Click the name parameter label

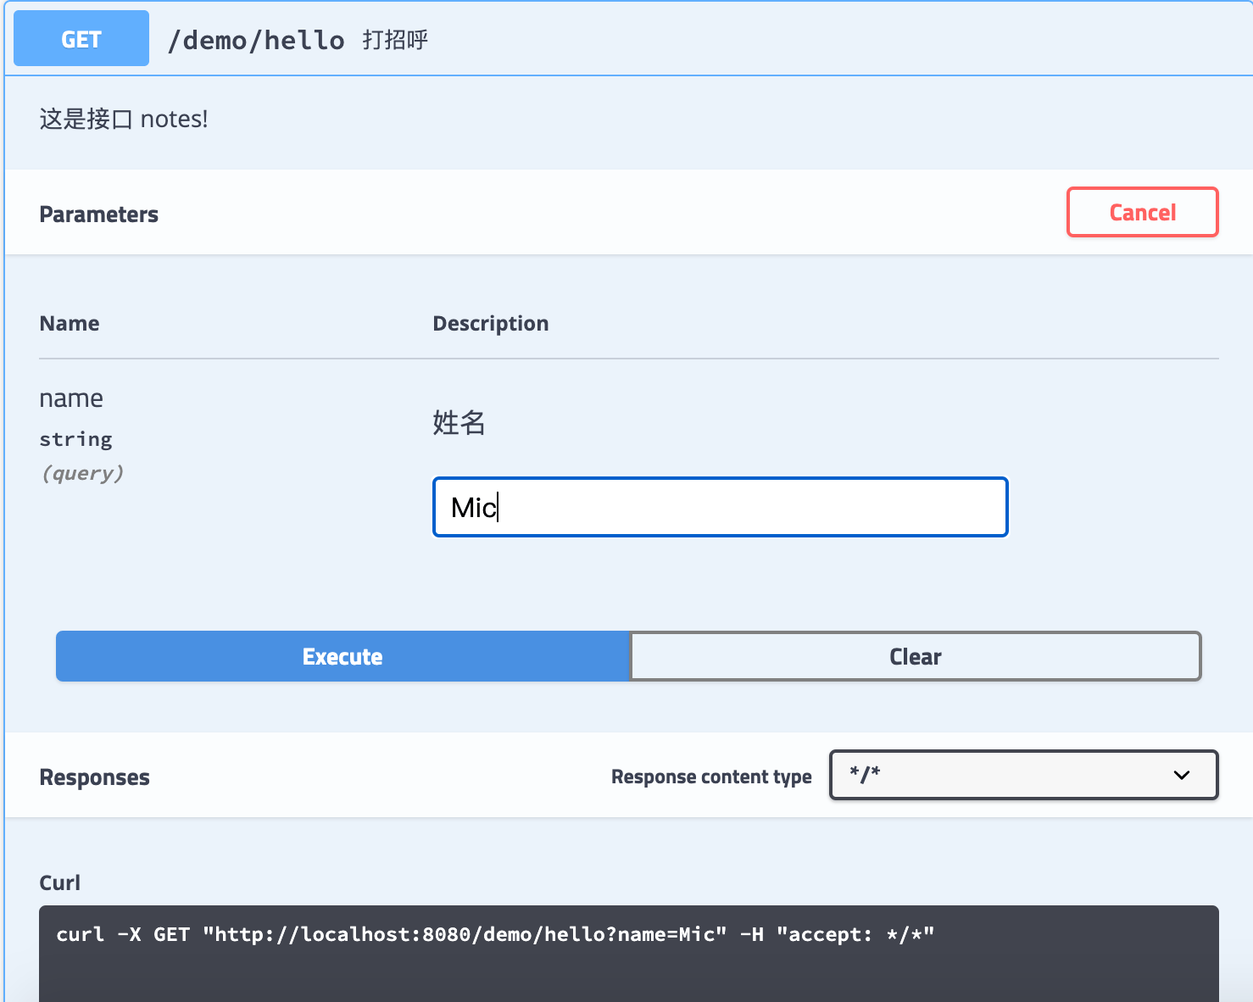coord(71,398)
